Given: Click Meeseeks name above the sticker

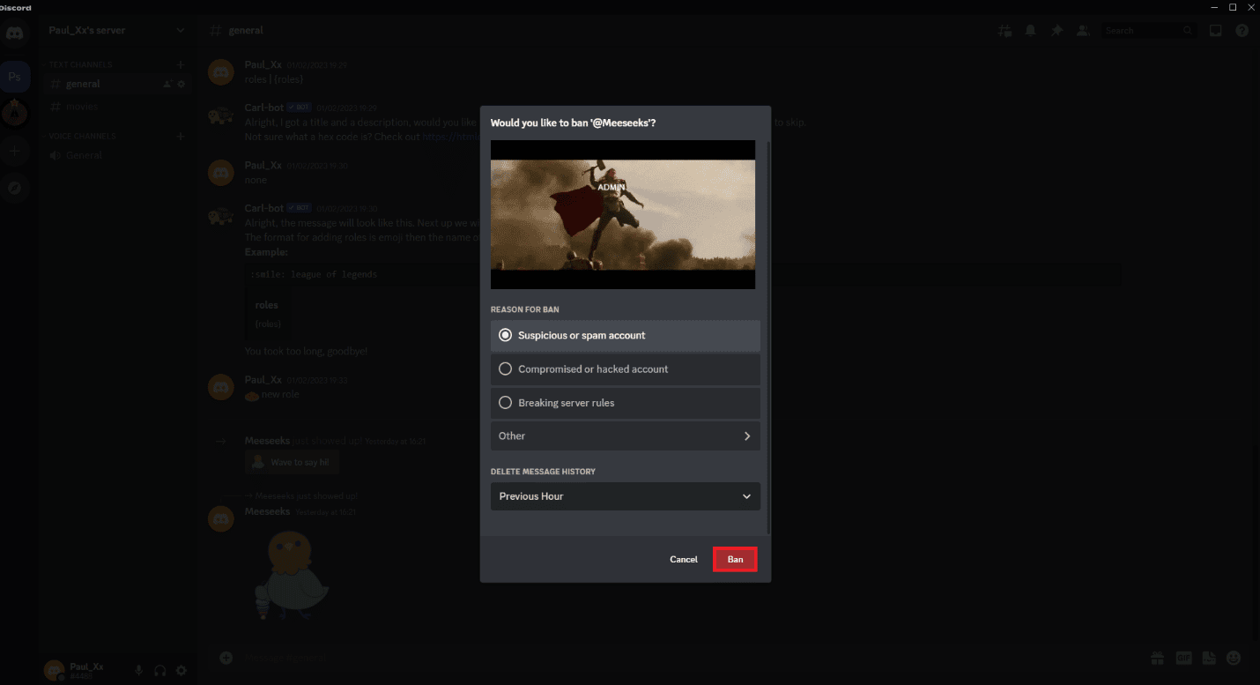Looking at the screenshot, I should (267, 511).
